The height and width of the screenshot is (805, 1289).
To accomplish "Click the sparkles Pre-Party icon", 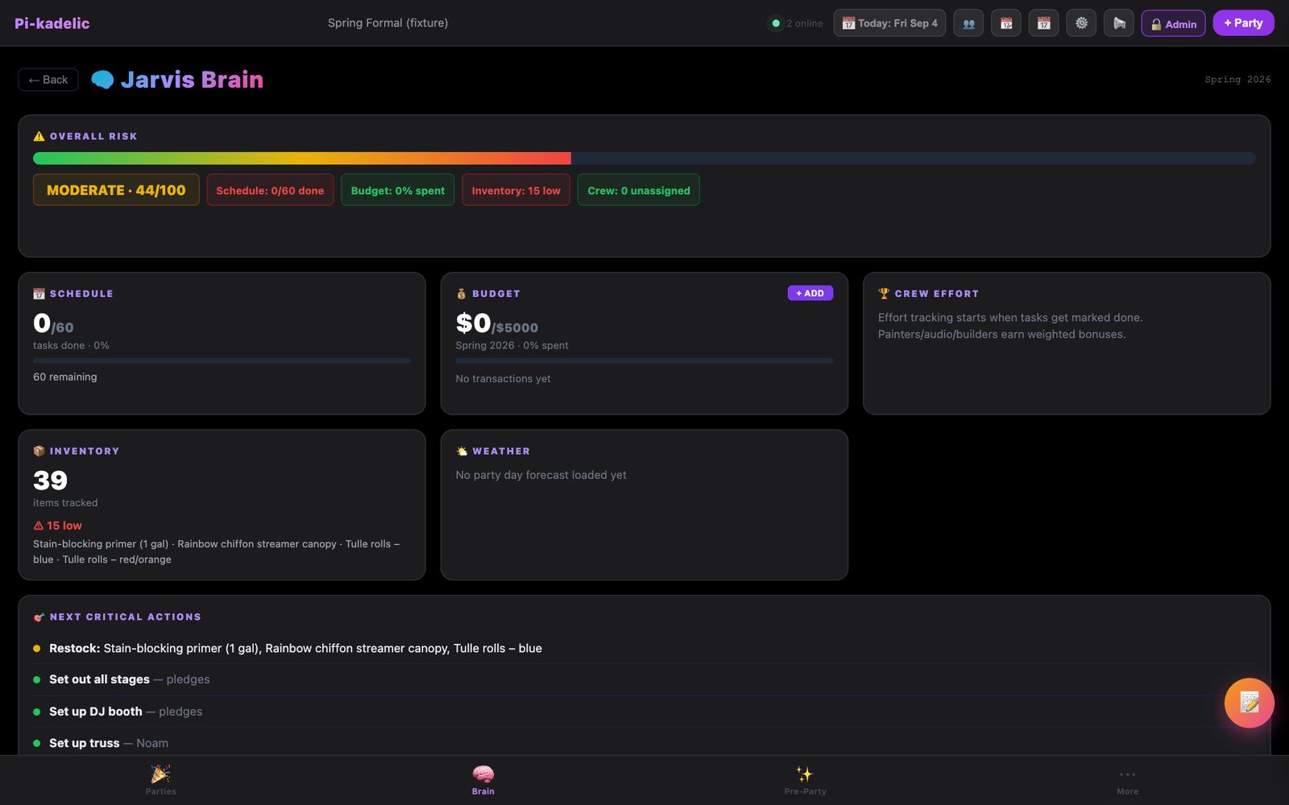I will click(805, 774).
